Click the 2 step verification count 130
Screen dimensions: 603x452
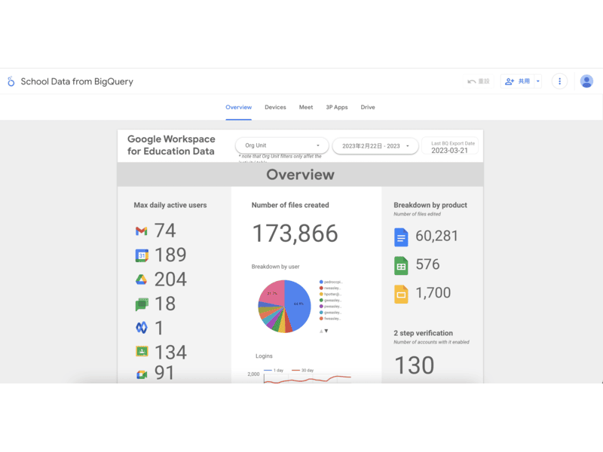tap(414, 365)
